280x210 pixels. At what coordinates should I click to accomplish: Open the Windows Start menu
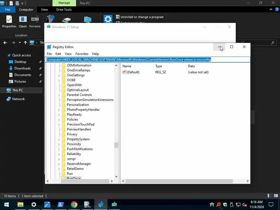[7, 204]
